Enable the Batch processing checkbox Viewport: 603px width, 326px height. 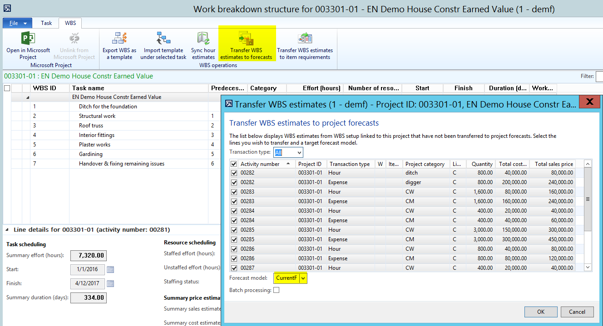click(x=276, y=290)
